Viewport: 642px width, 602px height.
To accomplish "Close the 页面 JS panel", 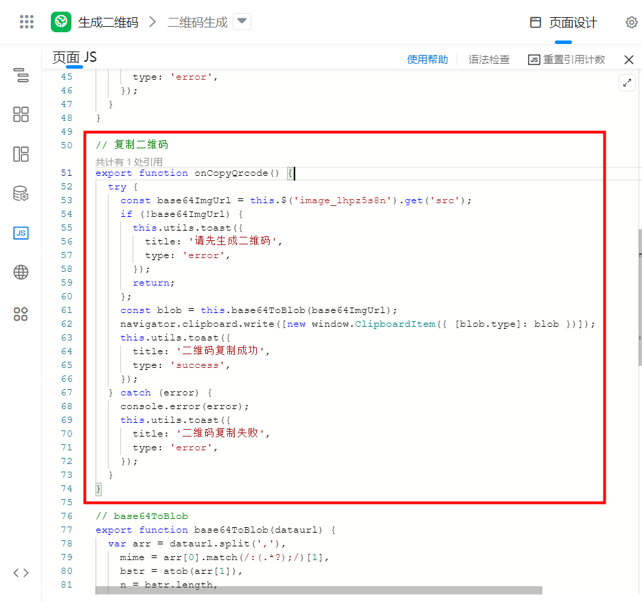I will click(628, 60).
